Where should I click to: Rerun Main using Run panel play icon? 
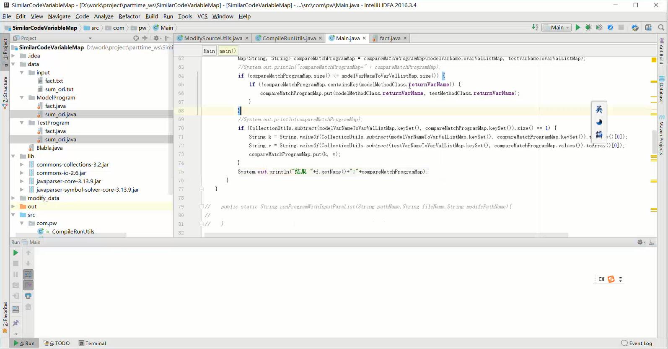coord(16,253)
